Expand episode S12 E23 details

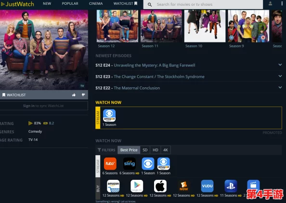point(189,77)
